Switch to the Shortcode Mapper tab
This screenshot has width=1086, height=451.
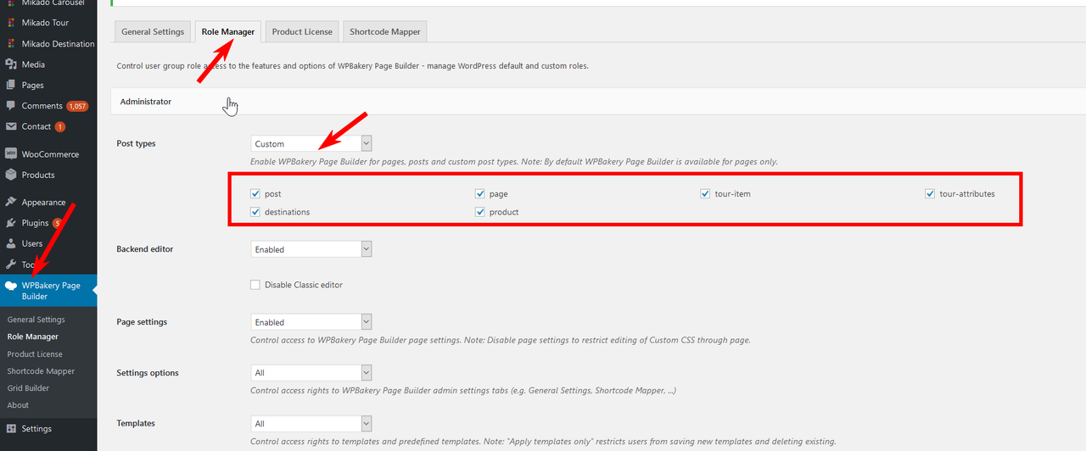(384, 31)
